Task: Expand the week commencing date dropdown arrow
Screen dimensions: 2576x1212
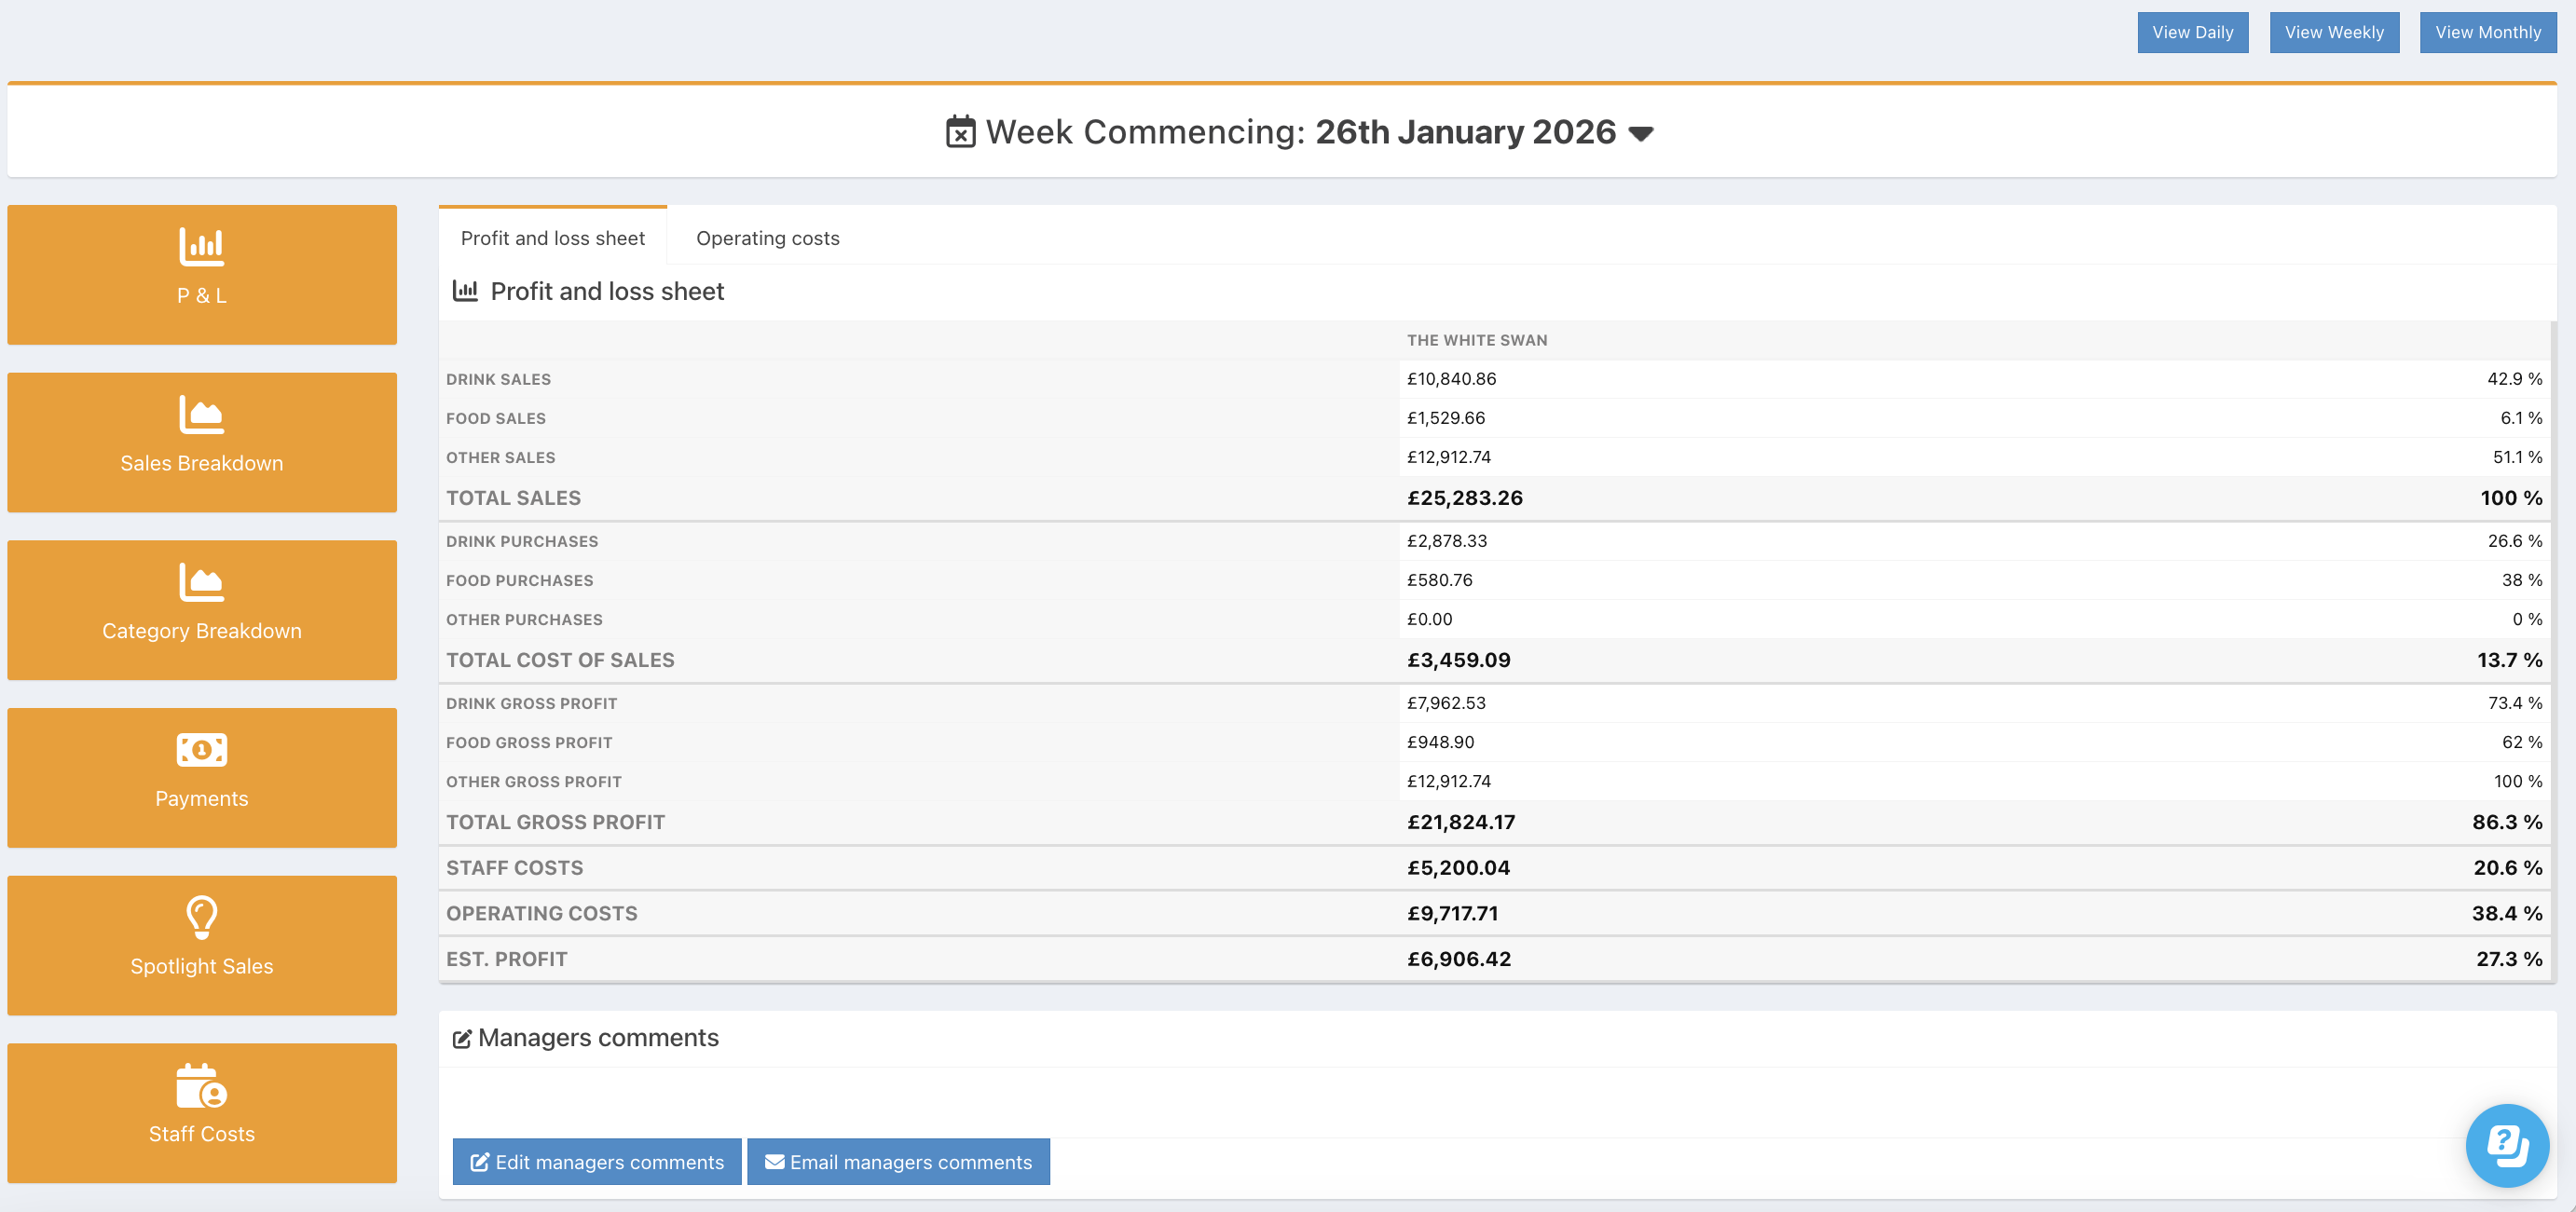Action: pyautogui.click(x=1641, y=134)
